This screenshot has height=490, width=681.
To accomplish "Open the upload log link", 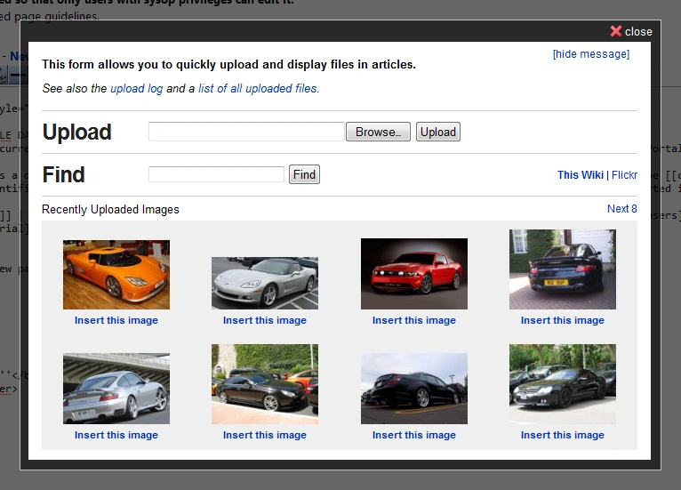I will 136,88.
